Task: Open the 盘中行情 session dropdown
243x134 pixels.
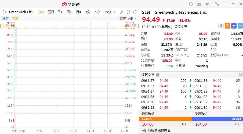Action: [x=128, y=18]
